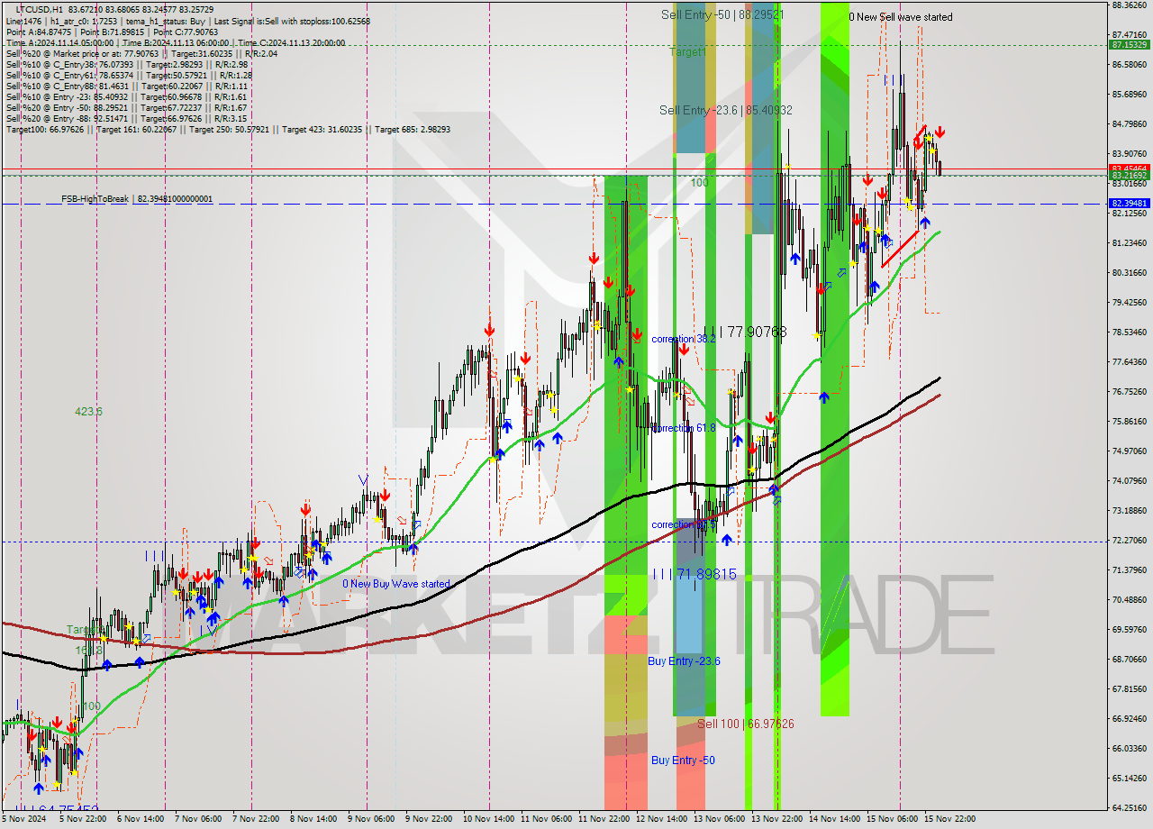The image size is (1153, 829).
Task: Click the '15 Nov 22:00' time axis label
Action: pos(949,820)
